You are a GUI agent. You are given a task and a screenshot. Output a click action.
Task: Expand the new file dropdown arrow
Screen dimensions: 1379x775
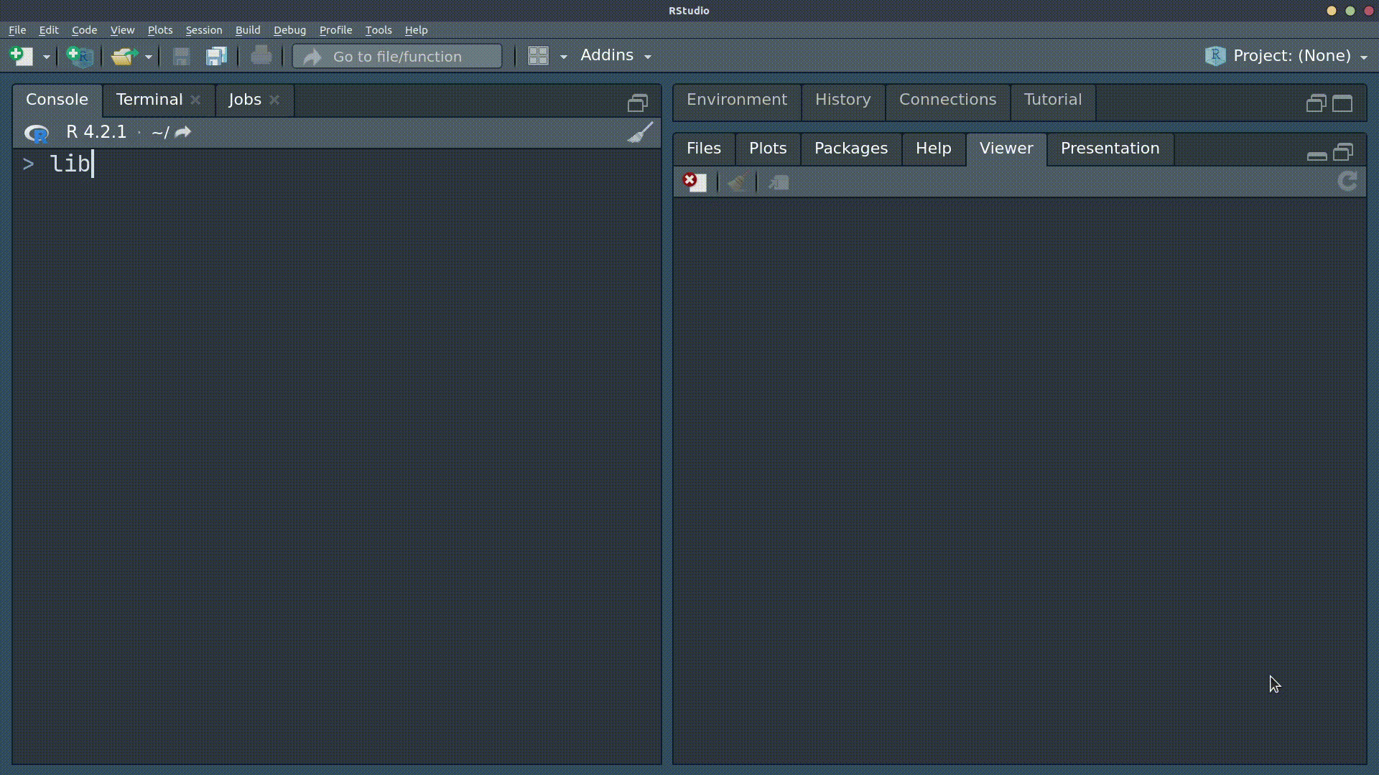45,56
